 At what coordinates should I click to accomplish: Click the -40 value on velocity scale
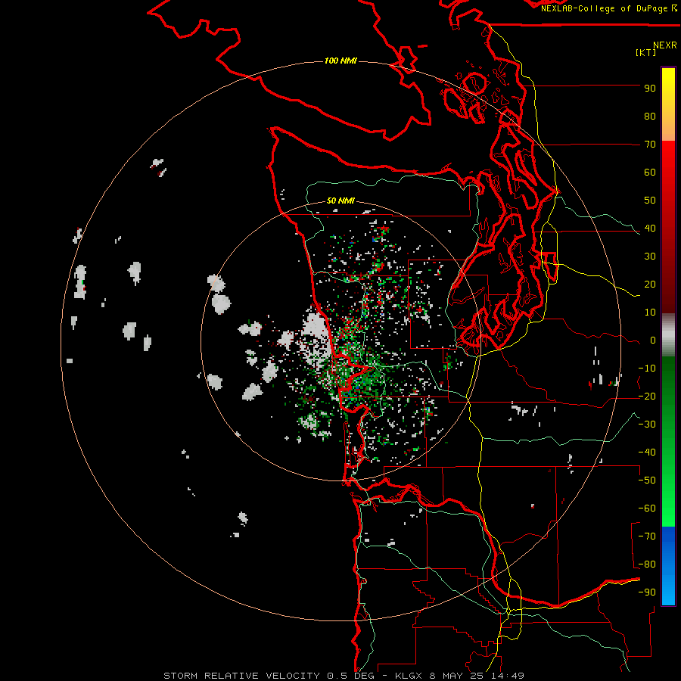pos(647,452)
